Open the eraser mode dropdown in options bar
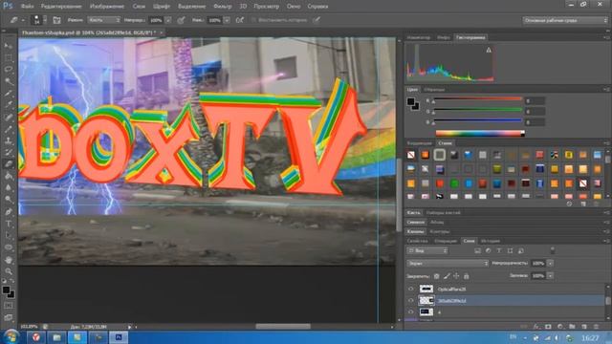This screenshot has width=612, height=344. tap(104, 20)
